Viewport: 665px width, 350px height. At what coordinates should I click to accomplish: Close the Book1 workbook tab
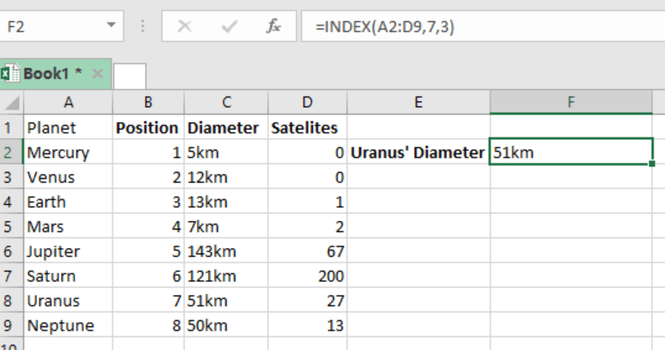(97, 73)
